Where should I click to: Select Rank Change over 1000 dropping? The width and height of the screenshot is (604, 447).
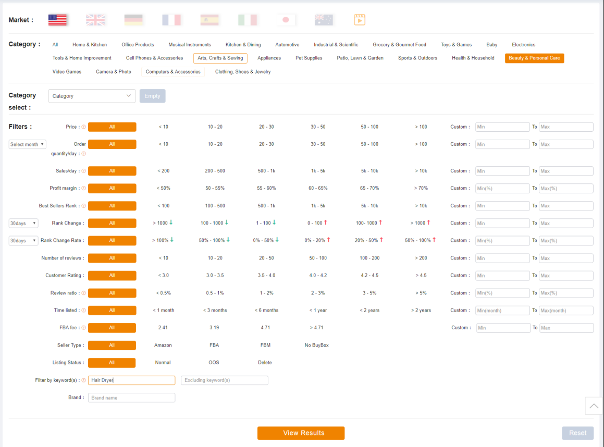click(x=163, y=223)
